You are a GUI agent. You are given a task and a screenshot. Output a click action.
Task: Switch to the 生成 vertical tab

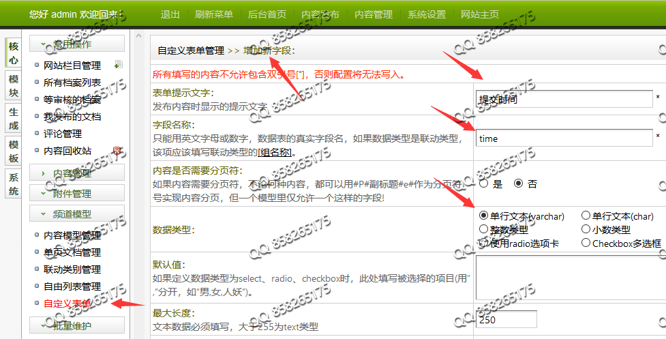click(13, 119)
